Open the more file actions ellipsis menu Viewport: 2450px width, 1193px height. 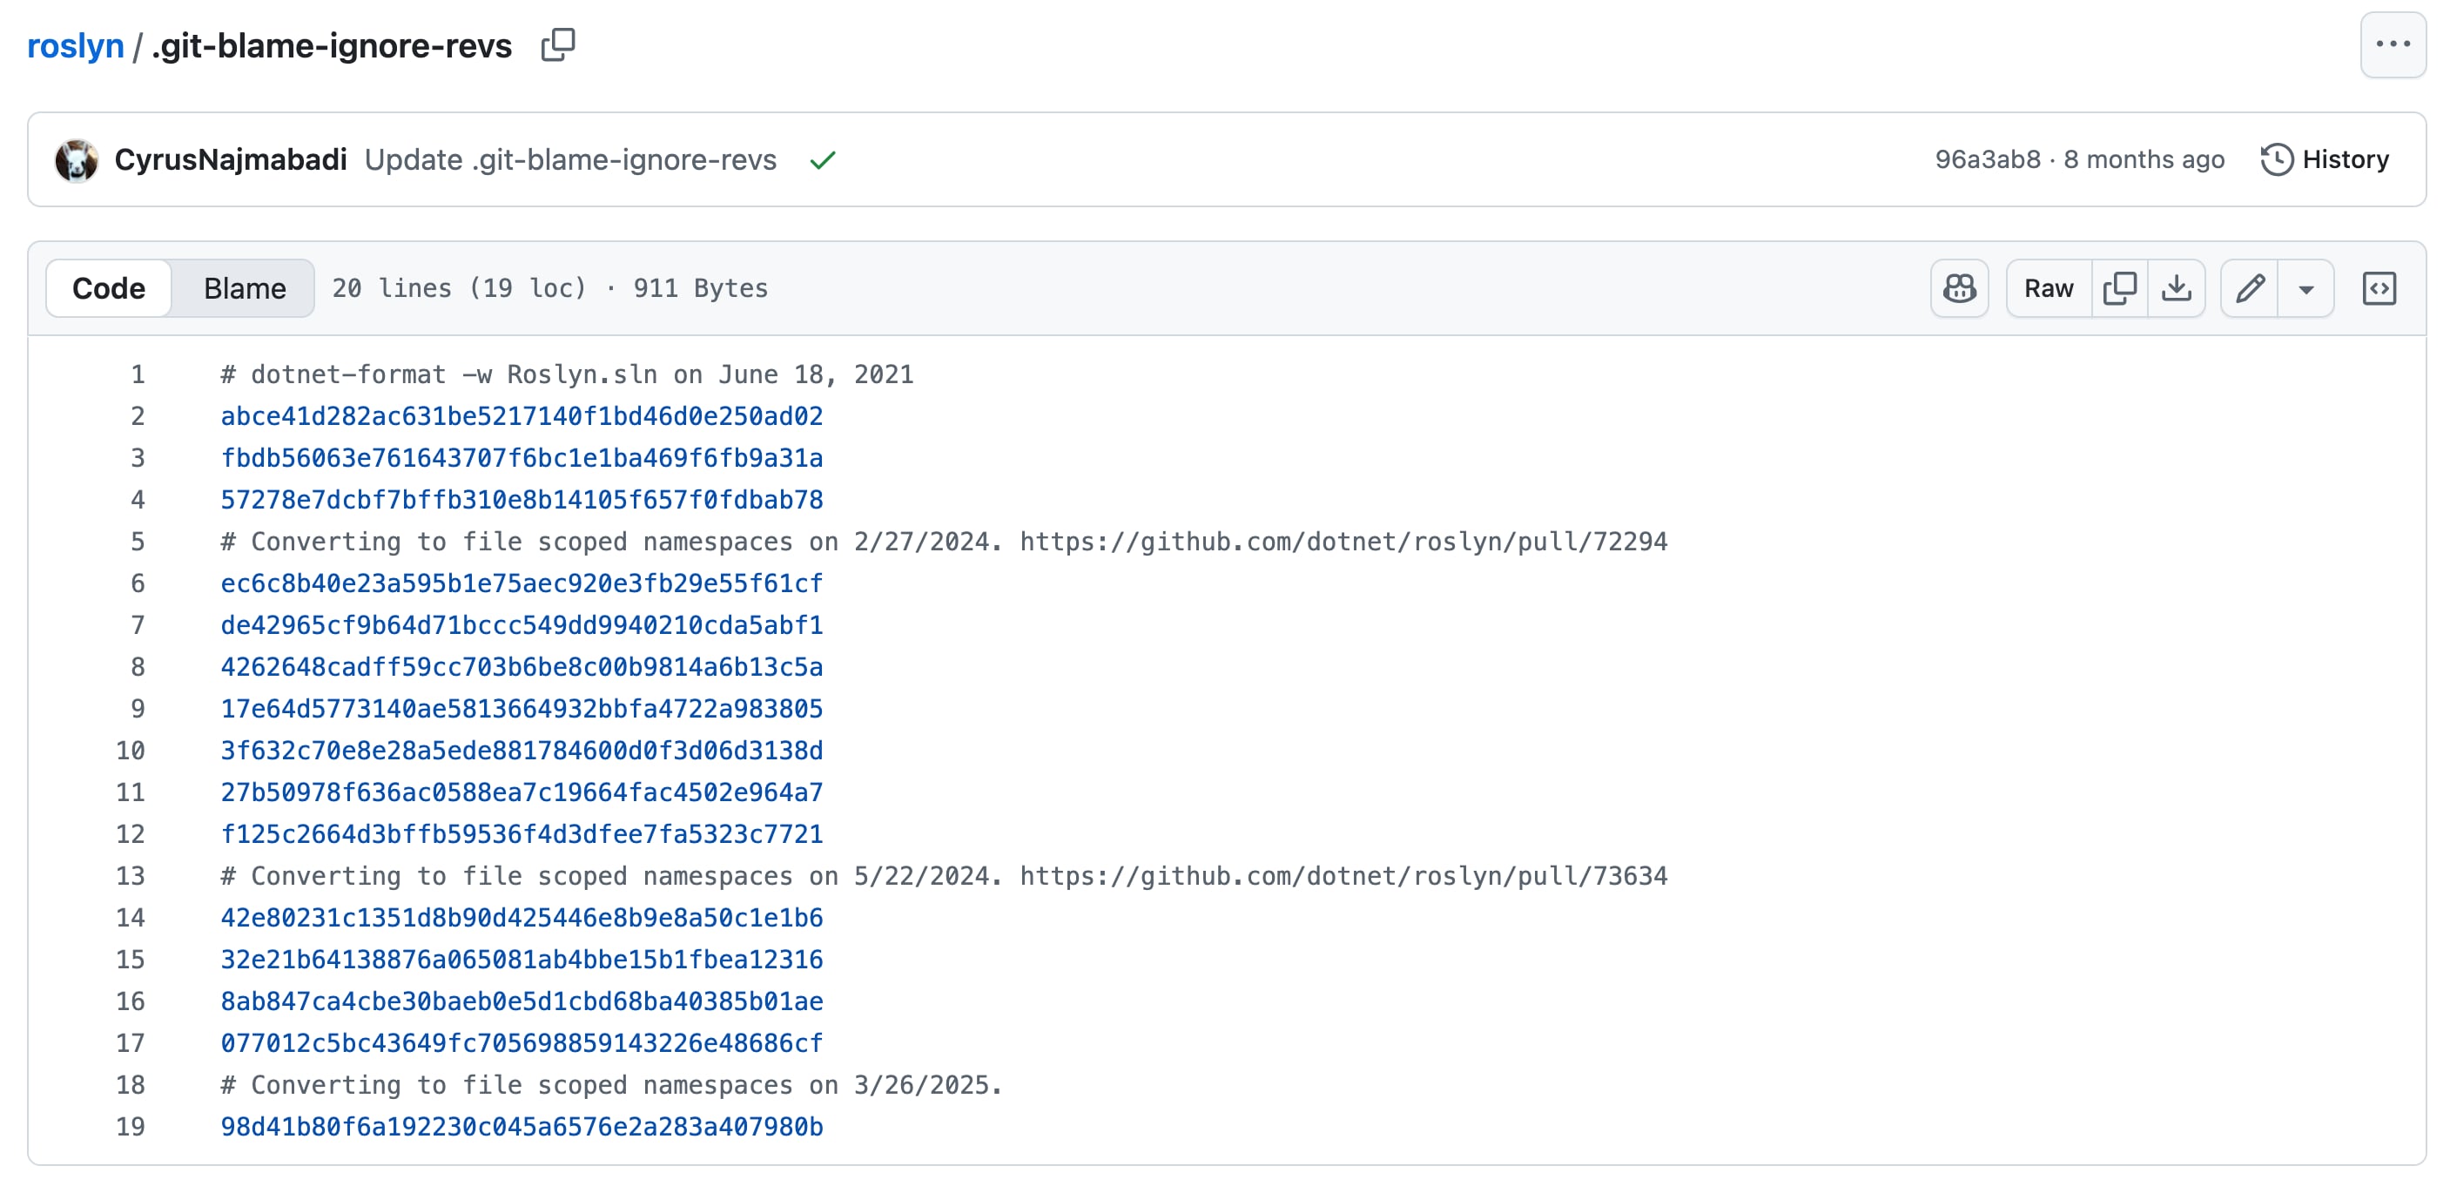[x=2391, y=44]
